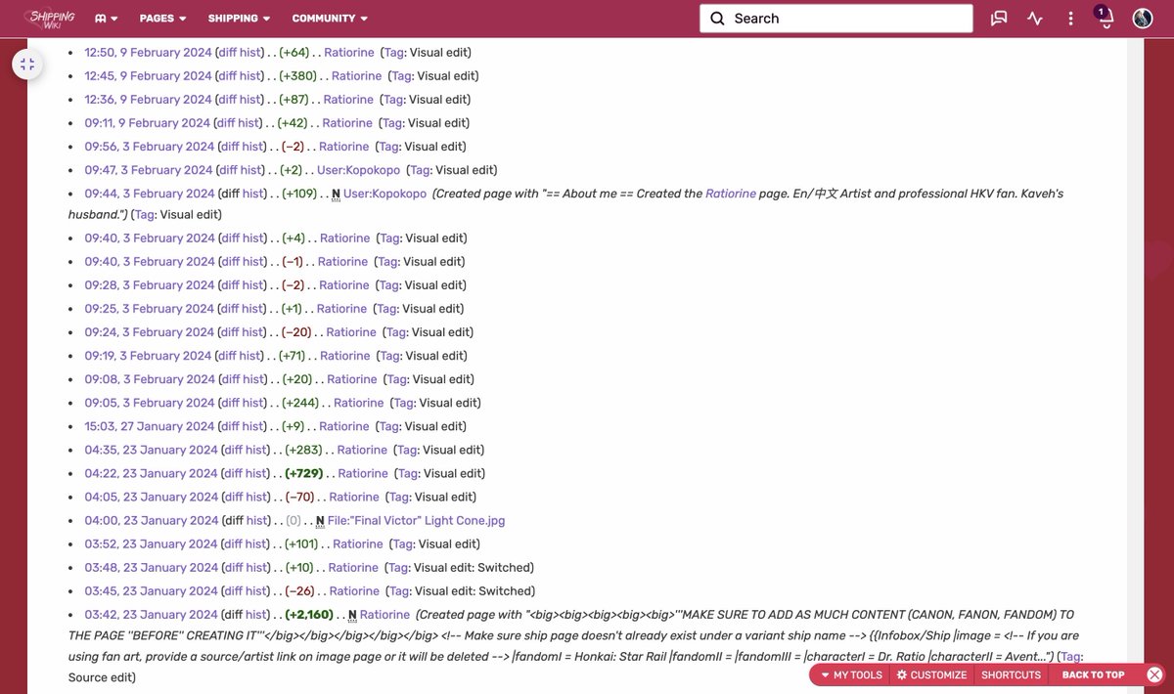Expand the Fandom explore menu icon
1174x694 pixels.
click(x=106, y=19)
